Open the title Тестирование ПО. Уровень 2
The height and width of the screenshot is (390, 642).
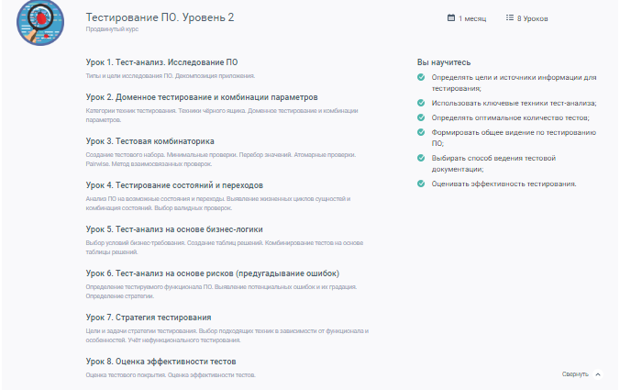(x=160, y=17)
